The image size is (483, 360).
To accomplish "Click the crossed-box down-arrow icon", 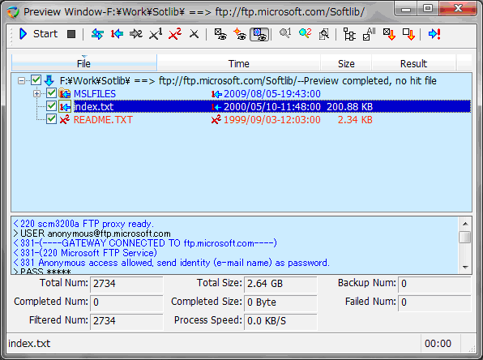I will click(x=389, y=34).
